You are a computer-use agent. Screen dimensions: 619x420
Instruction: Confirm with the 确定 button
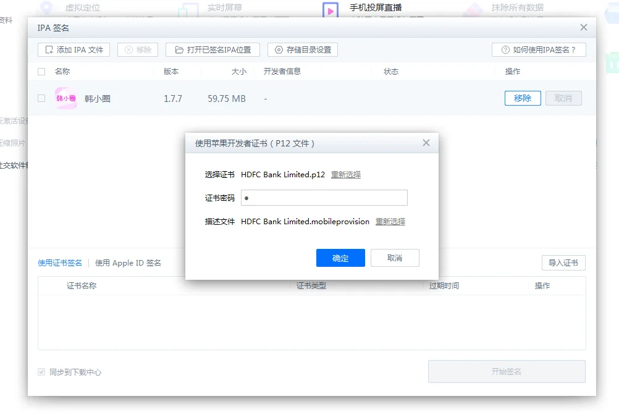(x=340, y=258)
